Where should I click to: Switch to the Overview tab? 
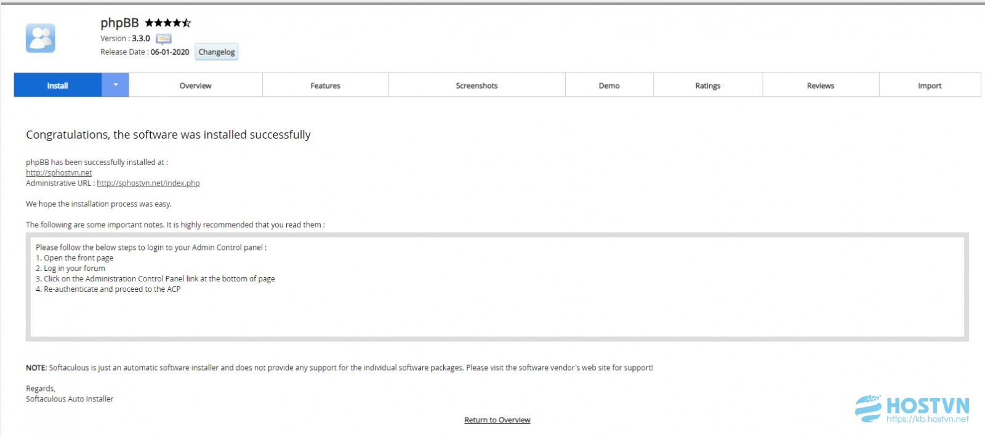(x=196, y=86)
